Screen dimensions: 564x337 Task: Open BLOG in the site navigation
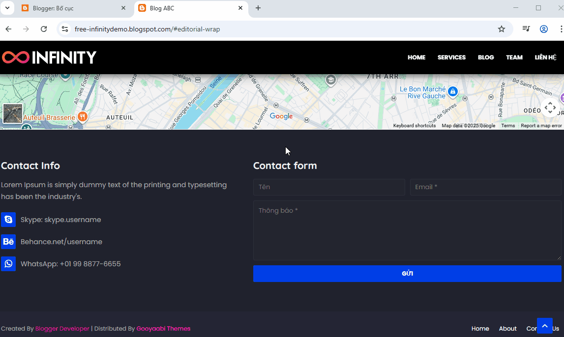pyautogui.click(x=486, y=57)
